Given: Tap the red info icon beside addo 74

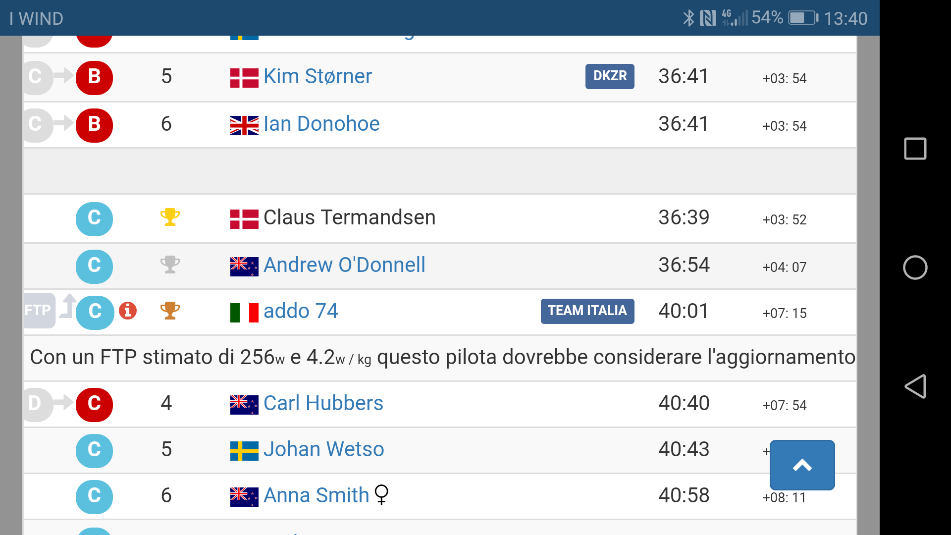Looking at the screenshot, I should tap(128, 311).
